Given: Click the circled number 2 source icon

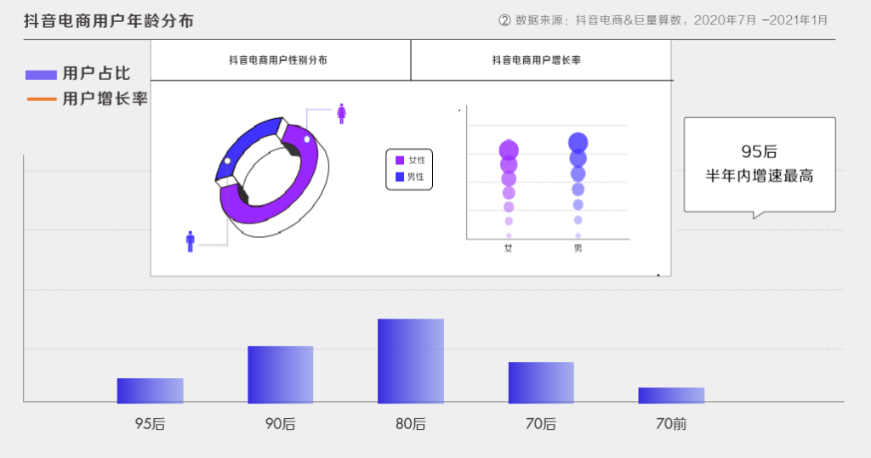Looking at the screenshot, I should pos(504,20).
